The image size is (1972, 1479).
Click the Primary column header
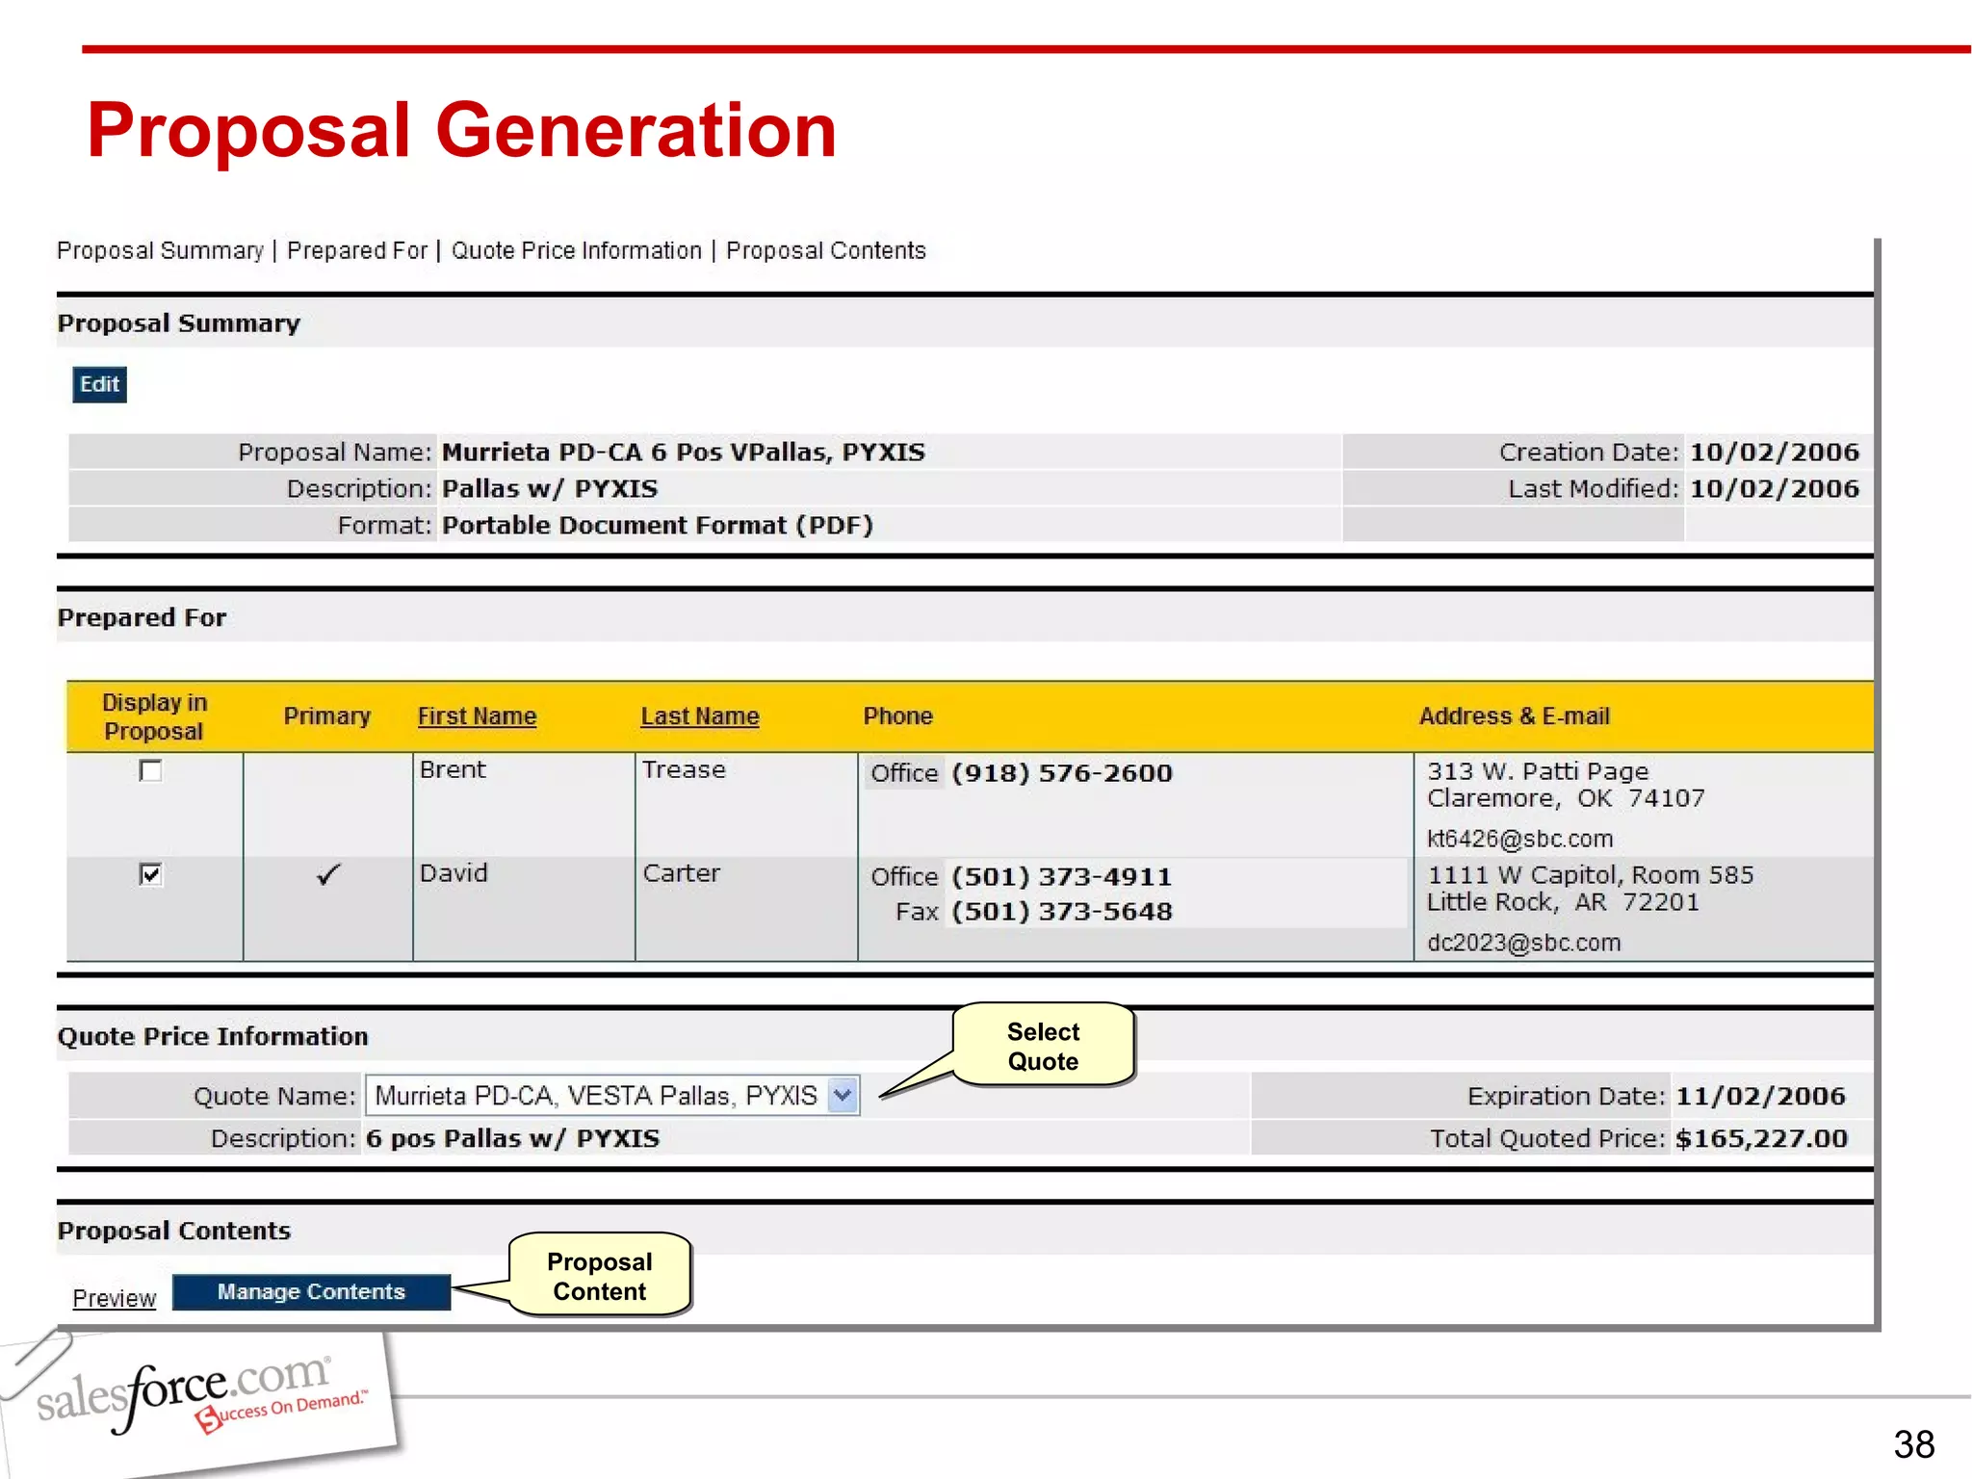tap(327, 716)
